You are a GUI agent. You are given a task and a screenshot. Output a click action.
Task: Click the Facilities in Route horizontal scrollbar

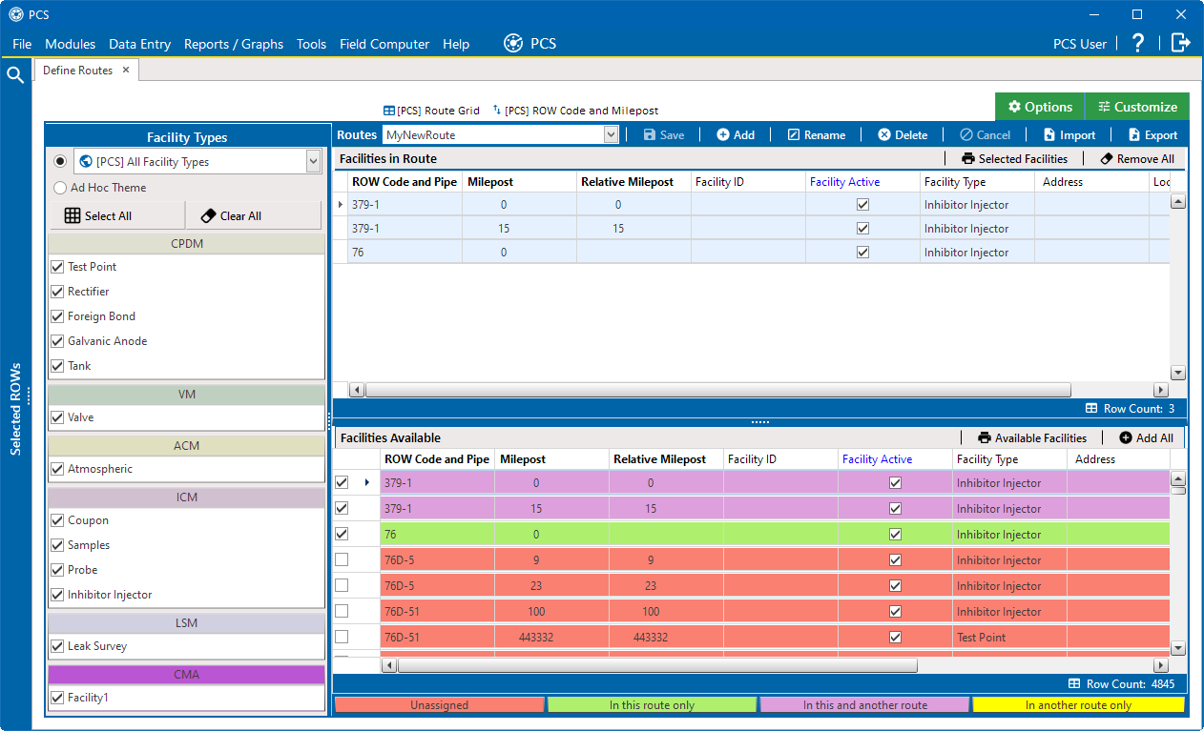tap(718, 390)
